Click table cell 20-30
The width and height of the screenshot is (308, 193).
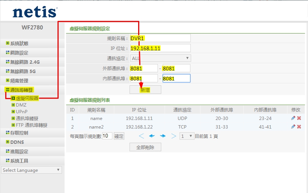222,118
